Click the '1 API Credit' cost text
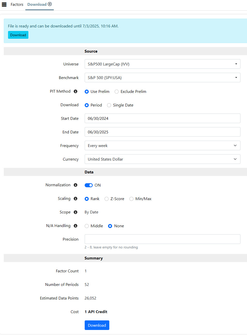The image size is (247, 335). point(96,312)
